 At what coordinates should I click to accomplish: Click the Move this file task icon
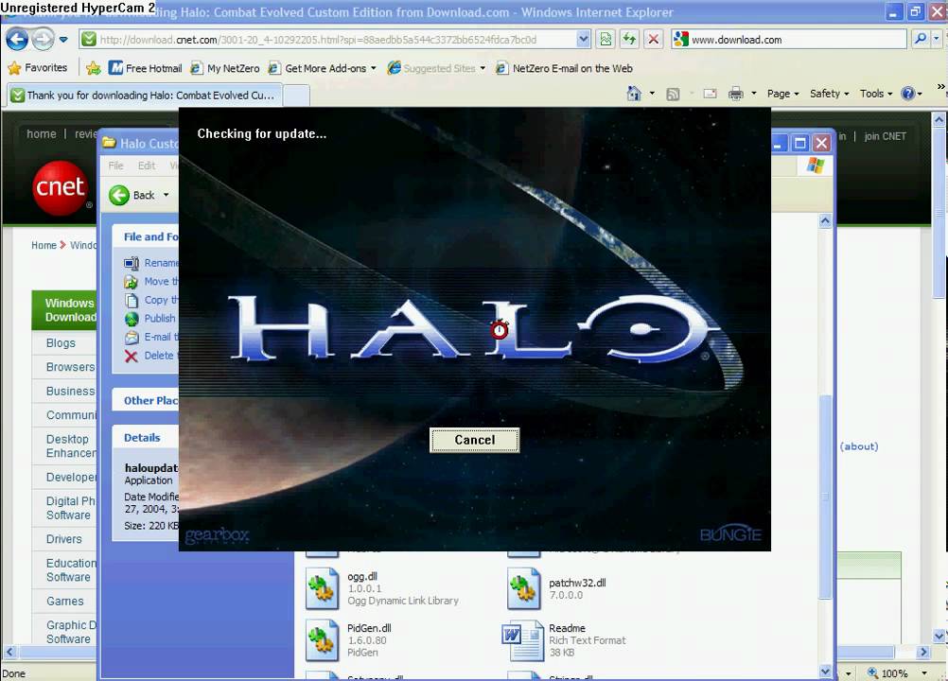[x=132, y=282]
